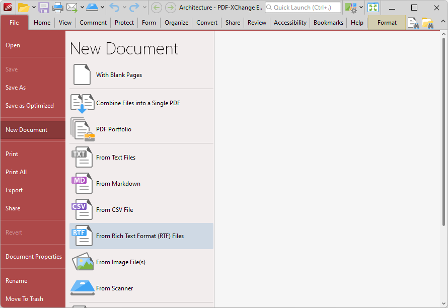Click the blue scanner icon in list
The image size is (448, 308).
(82, 288)
